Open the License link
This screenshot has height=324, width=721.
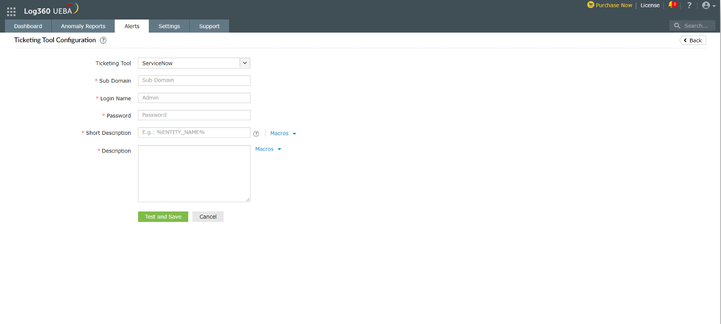pos(650,5)
